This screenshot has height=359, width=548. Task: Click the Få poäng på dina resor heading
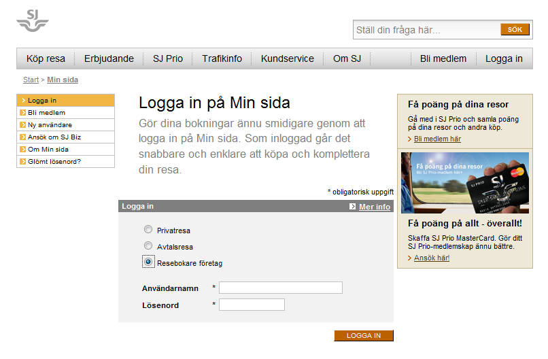click(458, 105)
